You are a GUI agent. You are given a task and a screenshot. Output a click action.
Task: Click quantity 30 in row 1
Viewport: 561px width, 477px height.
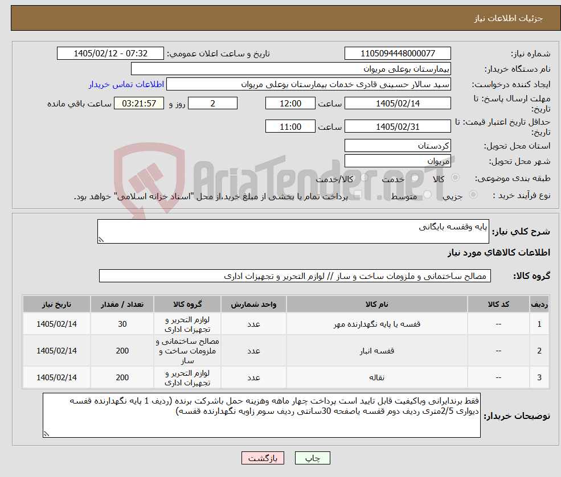coord(122,324)
